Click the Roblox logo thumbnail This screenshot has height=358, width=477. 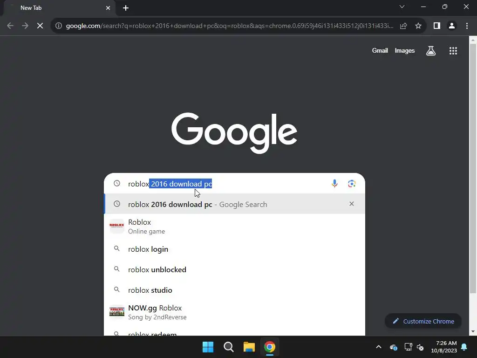tap(117, 226)
